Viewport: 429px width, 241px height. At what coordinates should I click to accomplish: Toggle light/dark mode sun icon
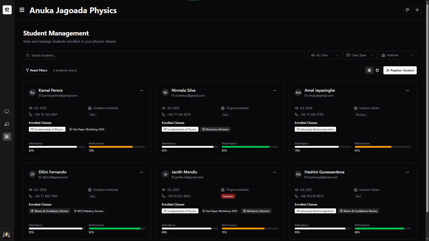tap(417, 10)
